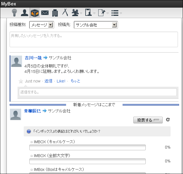Click the MyBox title text

[8, 4]
